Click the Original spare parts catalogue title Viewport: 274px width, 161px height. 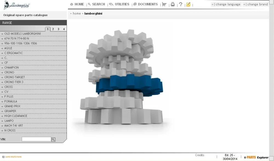point(25,15)
